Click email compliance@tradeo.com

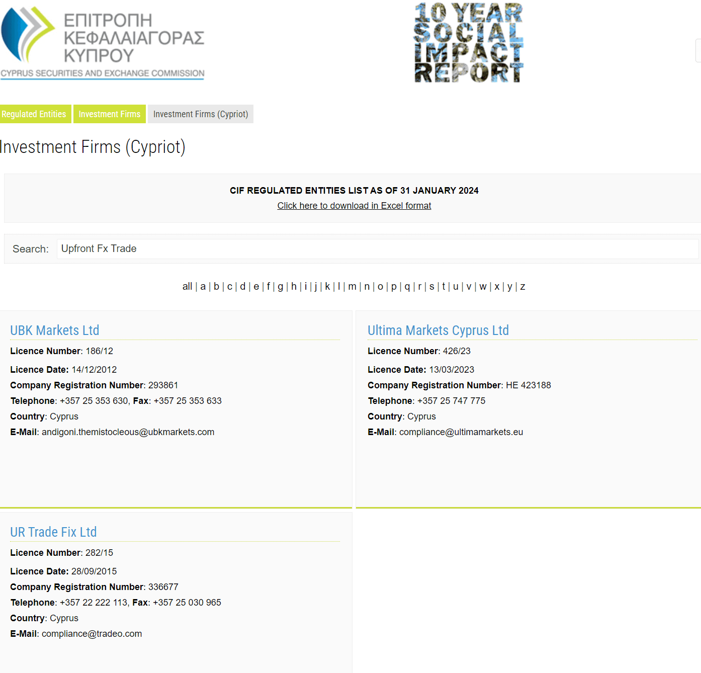(x=92, y=634)
